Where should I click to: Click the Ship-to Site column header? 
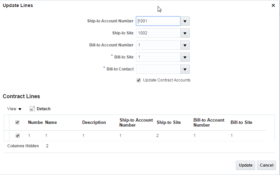(x=169, y=123)
